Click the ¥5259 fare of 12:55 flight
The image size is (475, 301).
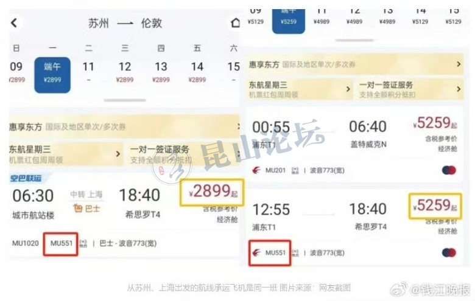click(435, 206)
